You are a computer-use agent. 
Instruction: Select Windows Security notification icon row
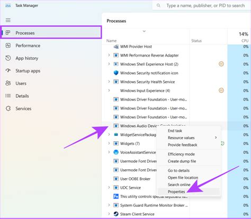click(x=176, y=73)
